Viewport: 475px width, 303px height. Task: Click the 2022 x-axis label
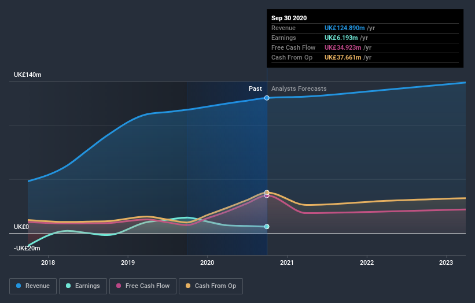(367, 263)
